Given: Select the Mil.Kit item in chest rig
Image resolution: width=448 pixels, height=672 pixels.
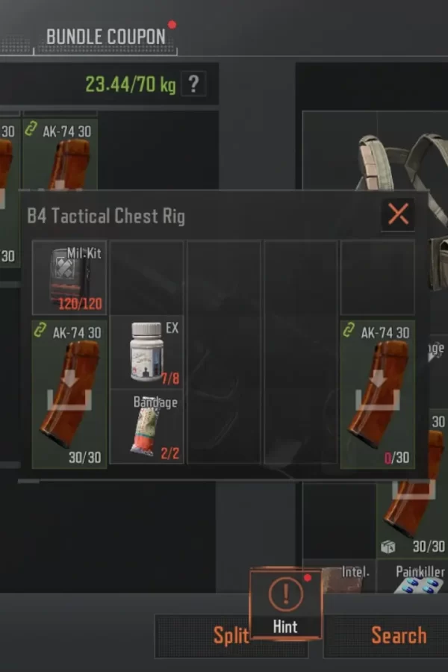Looking at the screenshot, I should click(69, 277).
